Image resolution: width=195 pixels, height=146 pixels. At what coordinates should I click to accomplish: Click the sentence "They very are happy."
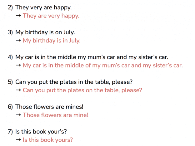43,8
